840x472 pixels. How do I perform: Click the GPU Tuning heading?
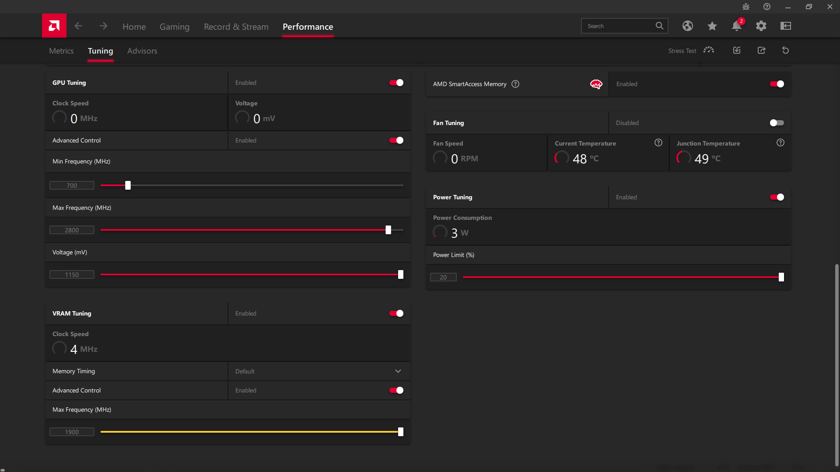pyautogui.click(x=69, y=83)
